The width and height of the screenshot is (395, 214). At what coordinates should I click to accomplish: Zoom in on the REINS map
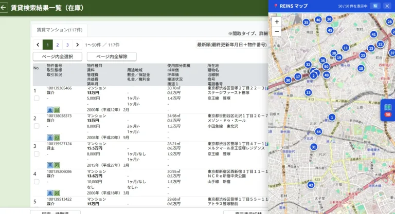click(277, 22)
